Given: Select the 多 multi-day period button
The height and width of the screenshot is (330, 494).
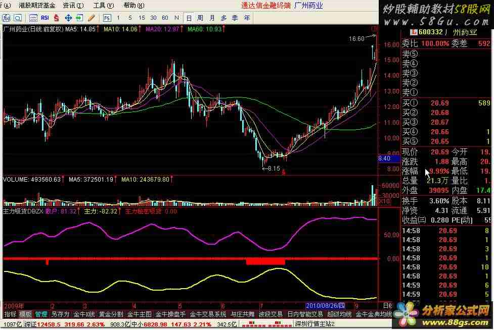Looking at the screenshot, I should coord(223,18).
